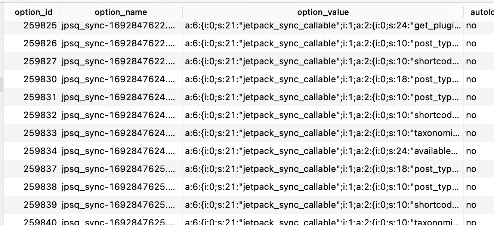
Task: Select the cell showing option_id 259838
Action: pyautogui.click(x=40, y=187)
